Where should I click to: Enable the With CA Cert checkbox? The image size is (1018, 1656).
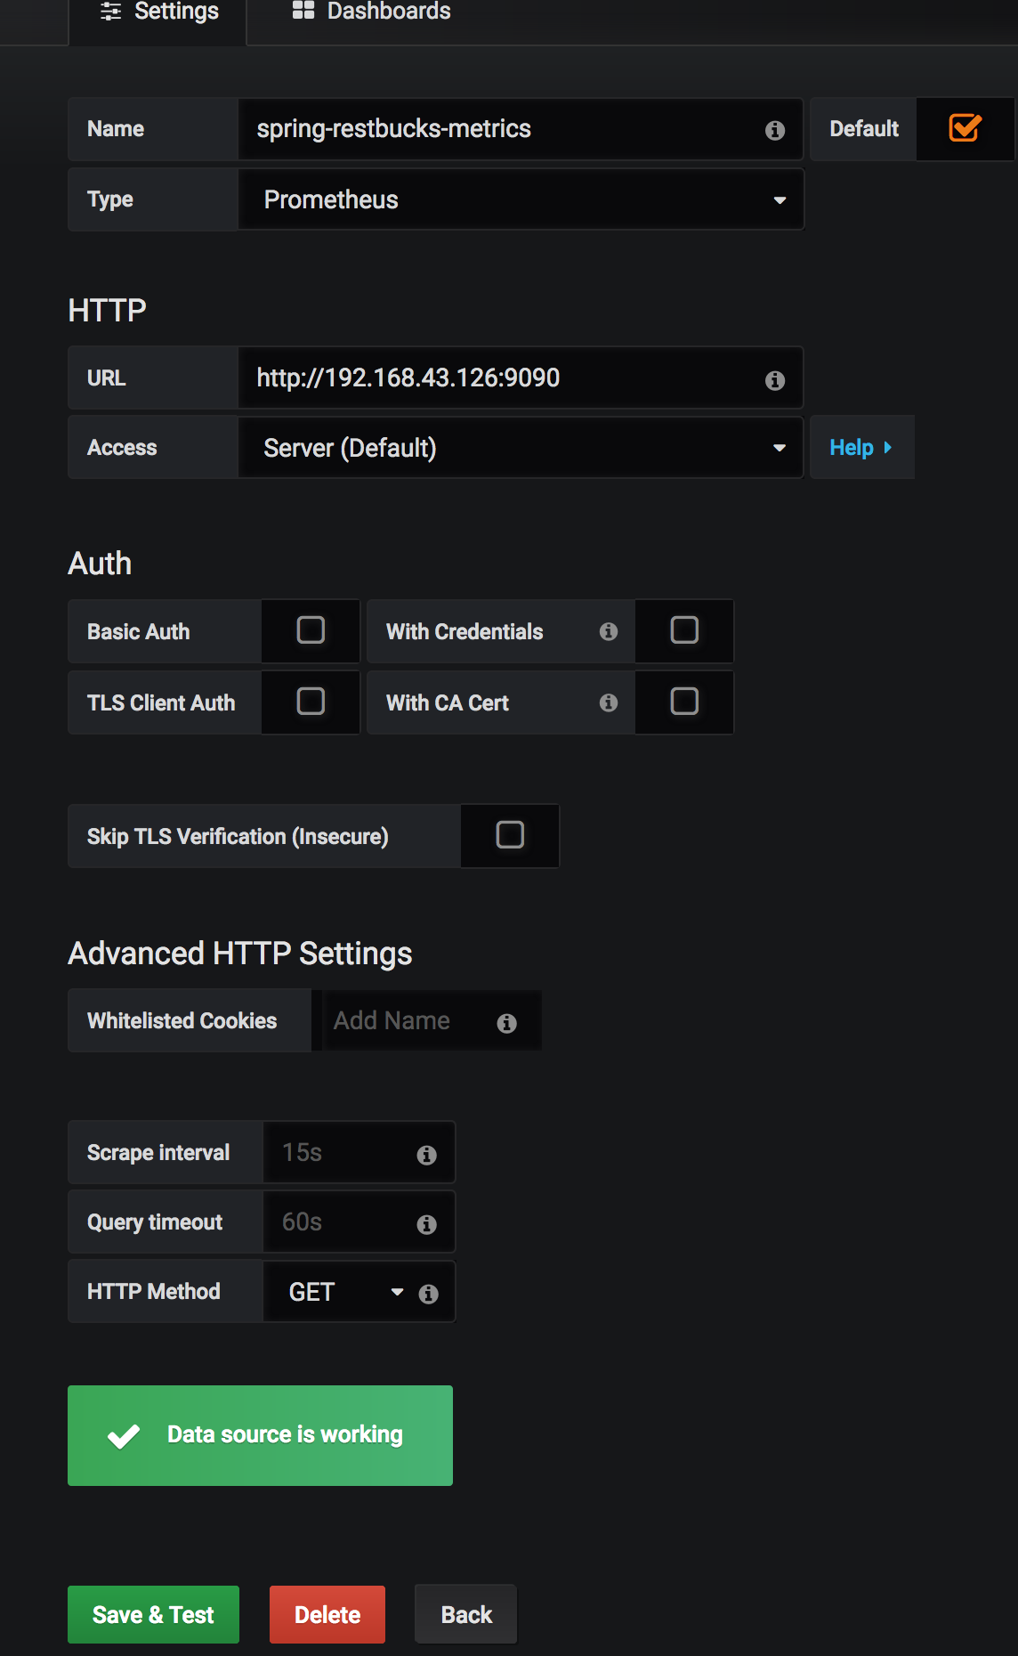pos(684,702)
